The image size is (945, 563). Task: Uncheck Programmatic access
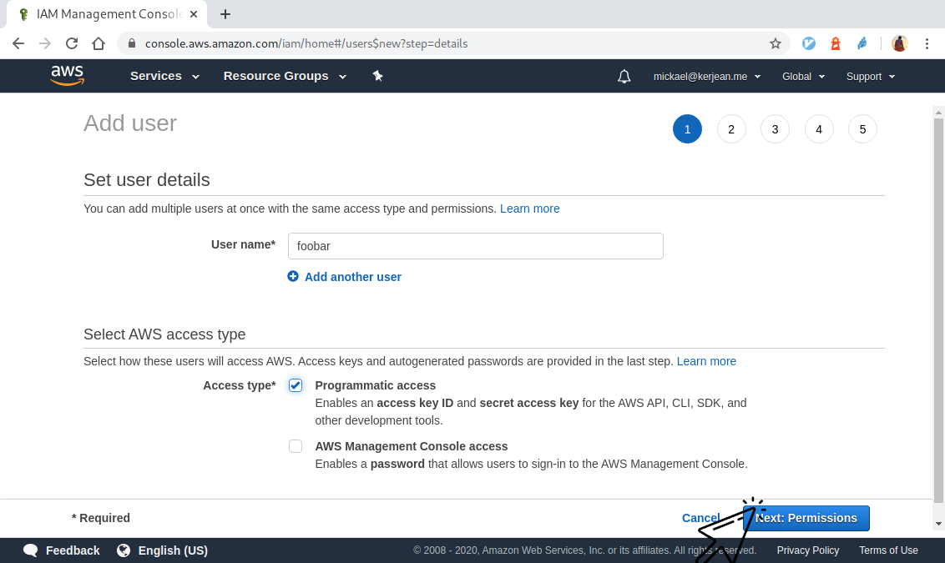pyautogui.click(x=296, y=385)
